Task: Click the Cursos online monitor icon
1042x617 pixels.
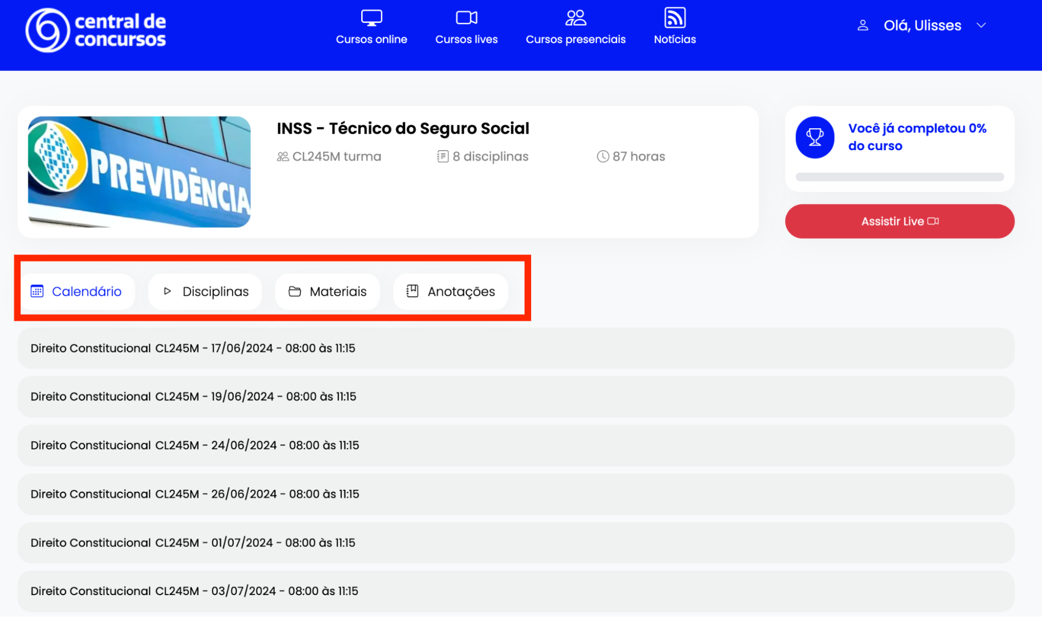Action: 371,18
